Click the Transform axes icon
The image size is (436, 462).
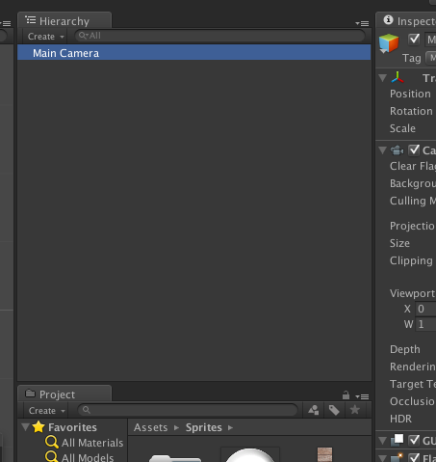tap(398, 78)
